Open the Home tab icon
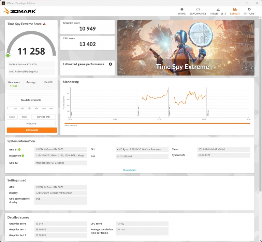The image size is (262, 242). 182,9
